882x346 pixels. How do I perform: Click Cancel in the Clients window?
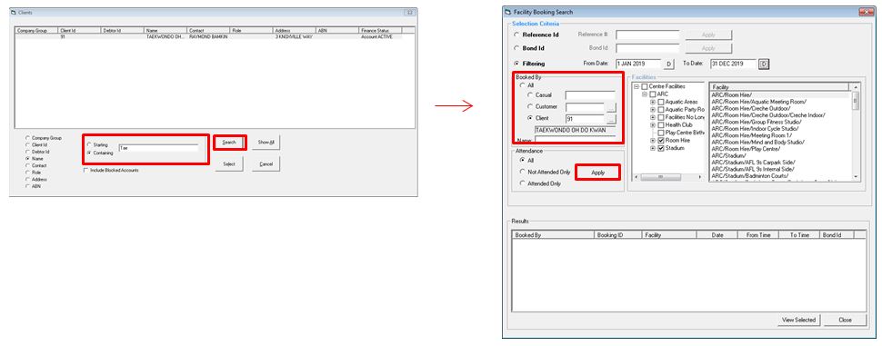point(266,164)
